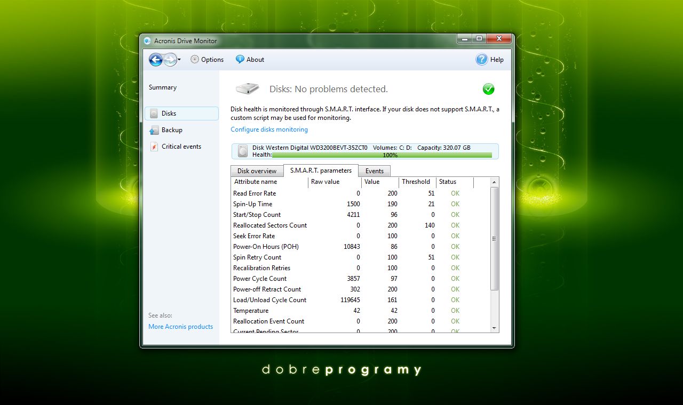Select the Western Digital WD3200BEVT disk entry
Screen dimensions: 683x405
pos(365,151)
